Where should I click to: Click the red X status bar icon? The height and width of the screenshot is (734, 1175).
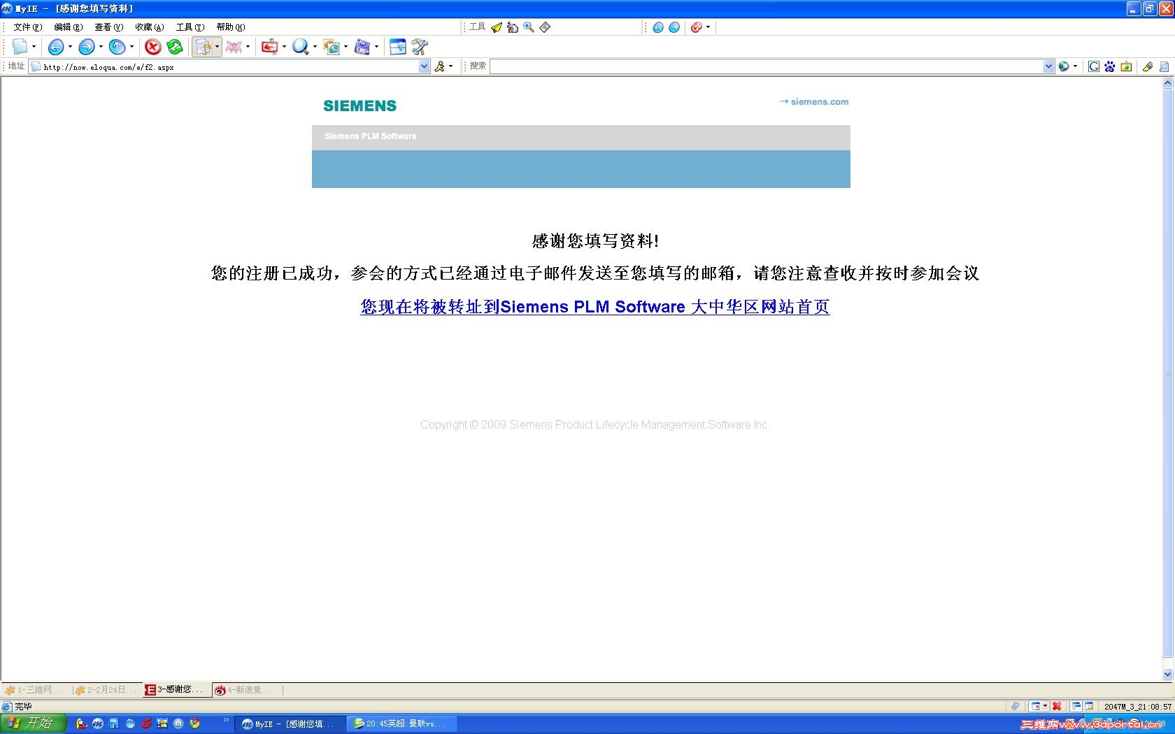[x=1057, y=706]
